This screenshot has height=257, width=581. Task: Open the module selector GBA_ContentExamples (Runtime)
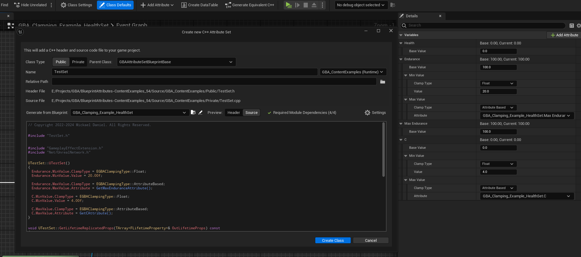tap(353, 72)
